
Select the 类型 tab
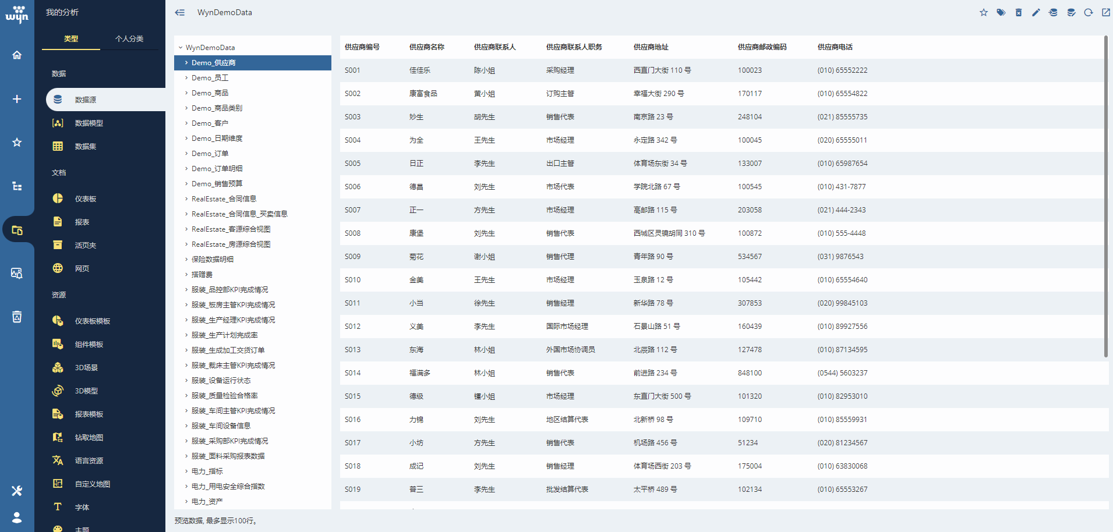[x=71, y=39]
